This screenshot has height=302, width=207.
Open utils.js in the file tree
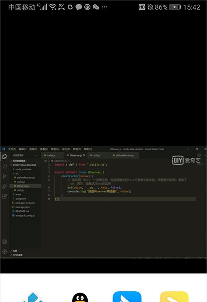(25, 190)
